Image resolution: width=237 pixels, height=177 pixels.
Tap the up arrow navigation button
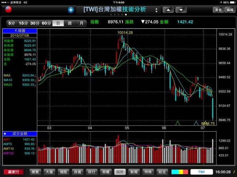tap(168, 10)
